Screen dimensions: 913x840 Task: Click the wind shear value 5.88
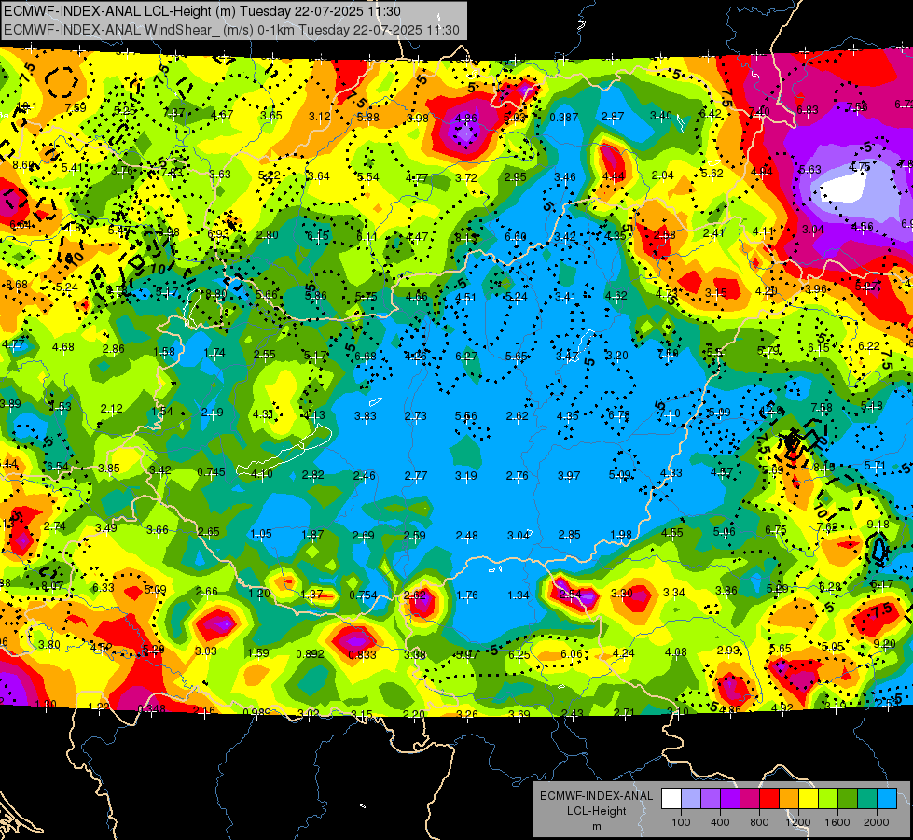(x=368, y=118)
